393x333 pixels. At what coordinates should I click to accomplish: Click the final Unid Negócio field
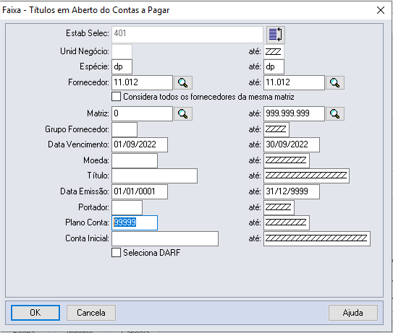coord(274,52)
